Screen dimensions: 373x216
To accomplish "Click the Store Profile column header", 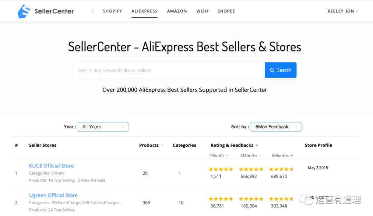I will pyautogui.click(x=318, y=145).
